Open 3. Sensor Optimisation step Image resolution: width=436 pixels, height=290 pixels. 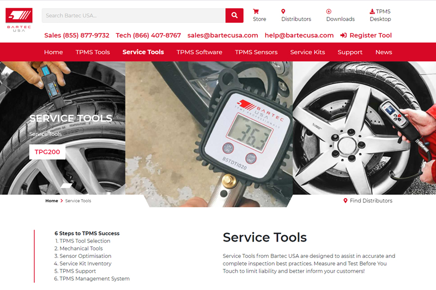point(83,256)
